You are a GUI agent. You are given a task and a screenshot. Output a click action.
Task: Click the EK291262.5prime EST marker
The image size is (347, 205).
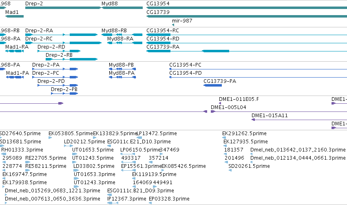[x=224, y=138]
